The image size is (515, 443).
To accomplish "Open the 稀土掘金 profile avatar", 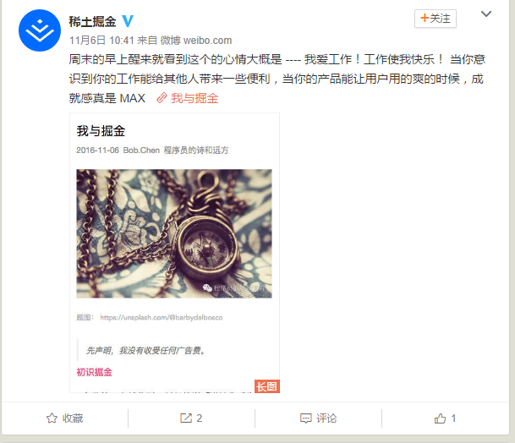I will click(x=40, y=30).
